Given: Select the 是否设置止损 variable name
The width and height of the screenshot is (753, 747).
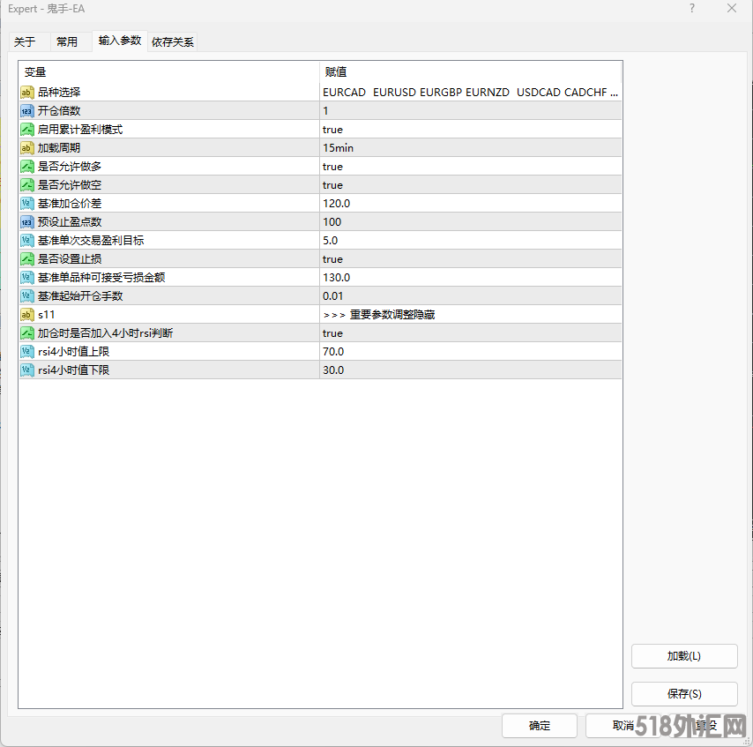Looking at the screenshot, I should (x=70, y=259).
